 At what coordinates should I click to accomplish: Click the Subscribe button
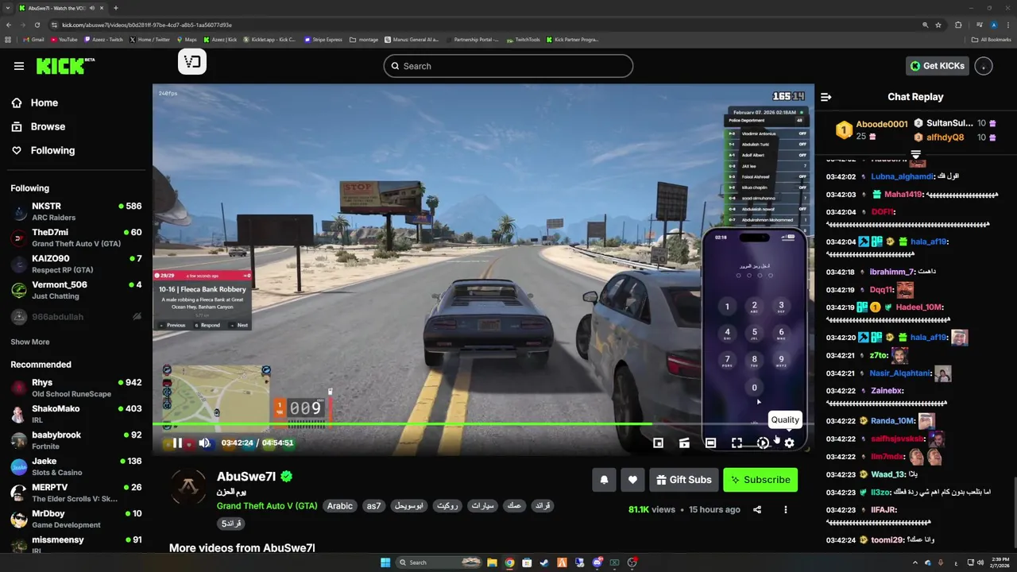click(760, 480)
